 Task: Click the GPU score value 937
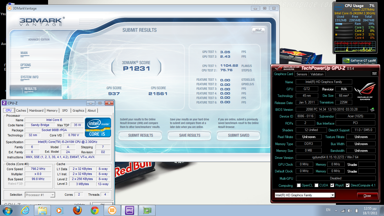(x=114, y=93)
